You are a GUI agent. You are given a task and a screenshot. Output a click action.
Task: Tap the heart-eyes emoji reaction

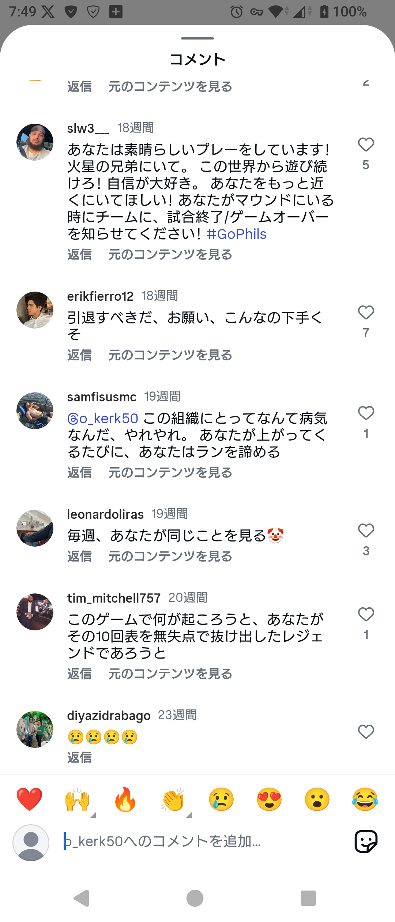[x=269, y=799]
